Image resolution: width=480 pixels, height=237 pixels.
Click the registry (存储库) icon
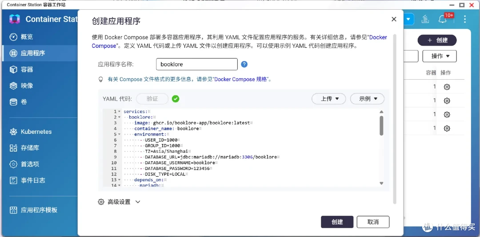click(x=13, y=148)
